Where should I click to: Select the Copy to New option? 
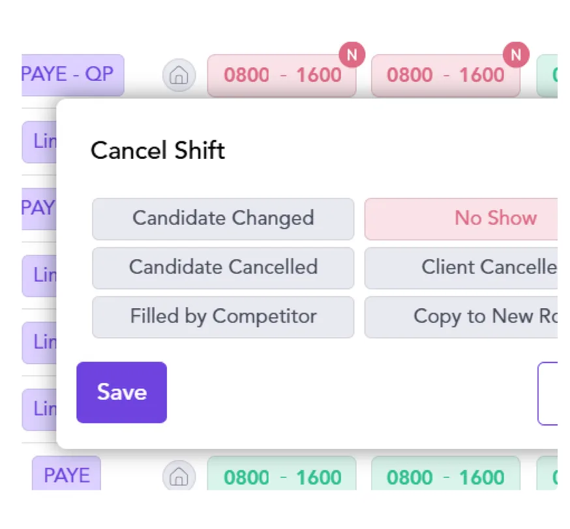(x=461, y=317)
